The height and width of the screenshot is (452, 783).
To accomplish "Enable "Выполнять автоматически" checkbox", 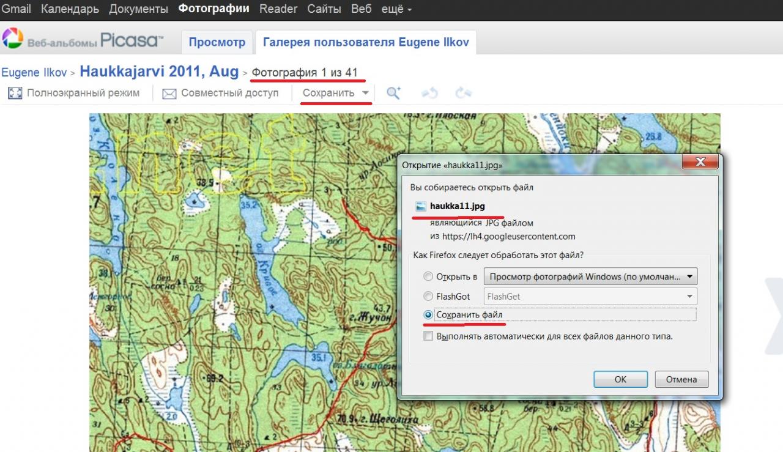I will [x=428, y=336].
